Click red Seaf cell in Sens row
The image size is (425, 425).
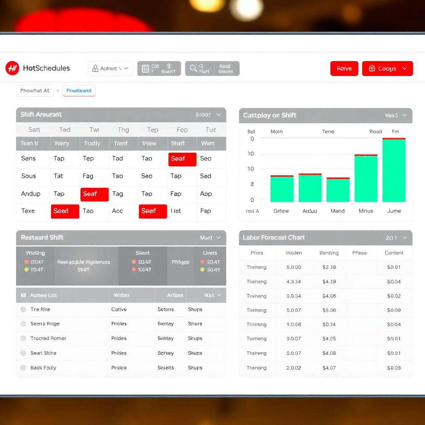[x=182, y=159]
